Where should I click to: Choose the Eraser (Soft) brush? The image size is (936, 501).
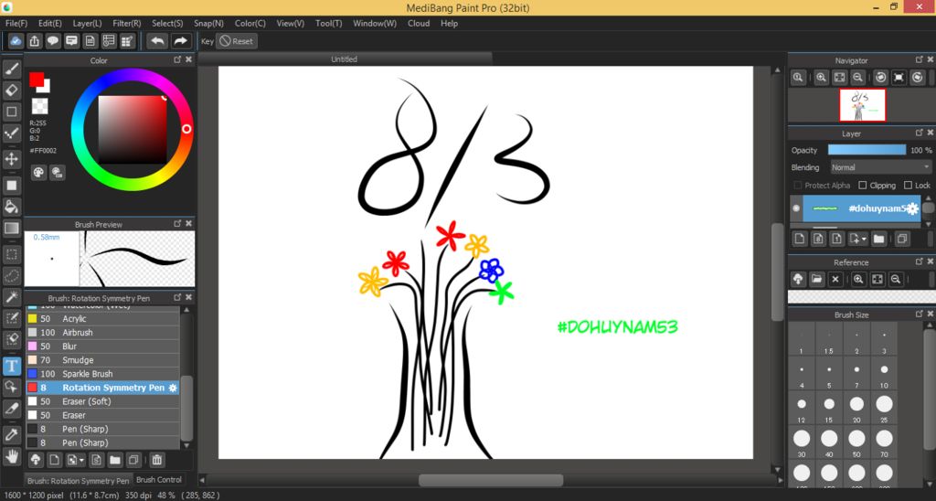pos(102,401)
